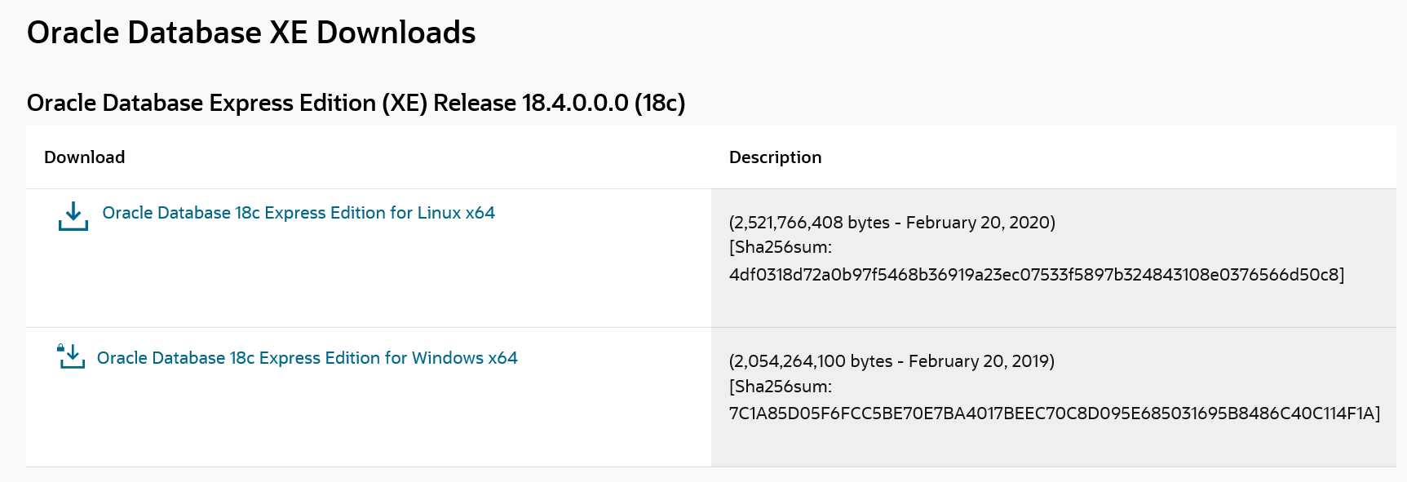The image size is (1407, 482).
Task: Click the (18c) version tag in the heading
Action: pyautogui.click(x=660, y=103)
